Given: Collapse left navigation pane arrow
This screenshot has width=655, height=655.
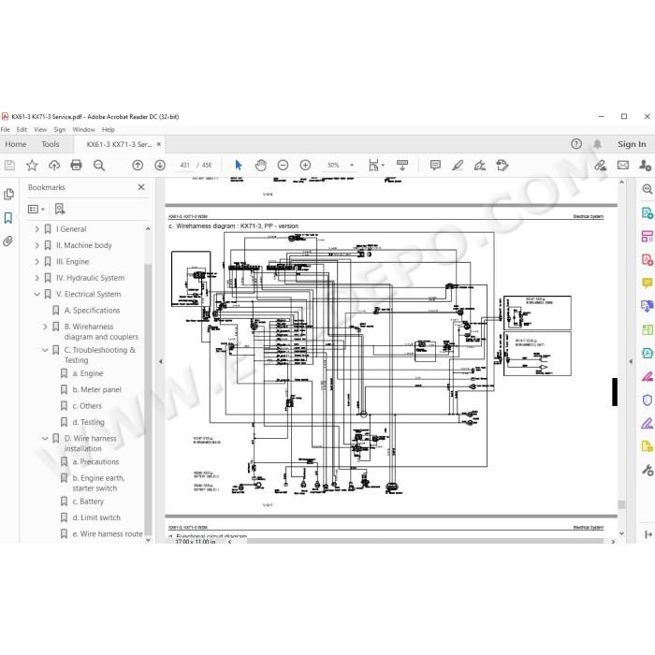Looking at the screenshot, I should pos(160,362).
